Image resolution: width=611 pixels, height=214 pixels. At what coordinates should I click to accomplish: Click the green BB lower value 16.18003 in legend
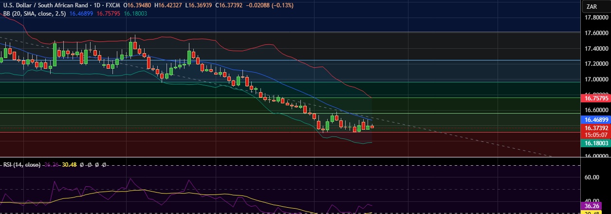tap(136, 14)
